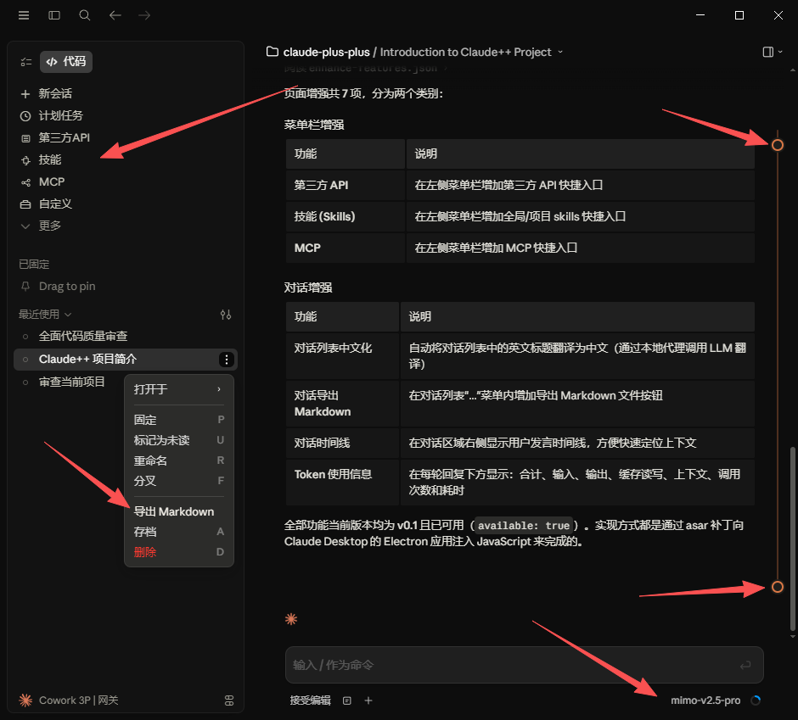This screenshot has height=720, width=798.
Task: Click the task list icon beside 代码
Action: coord(26,62)
